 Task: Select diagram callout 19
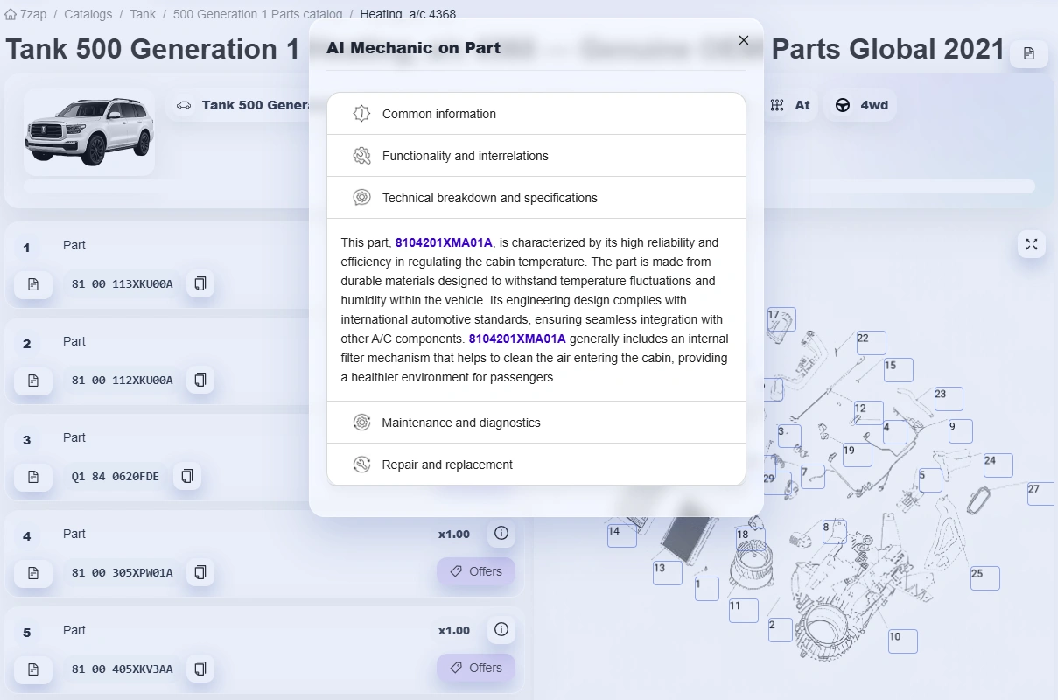pyautogui.click(x=858, y=455)
